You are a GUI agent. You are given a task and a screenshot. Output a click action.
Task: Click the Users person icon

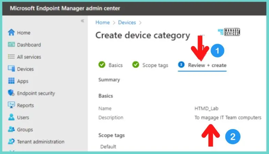click(x=11, y=117)
